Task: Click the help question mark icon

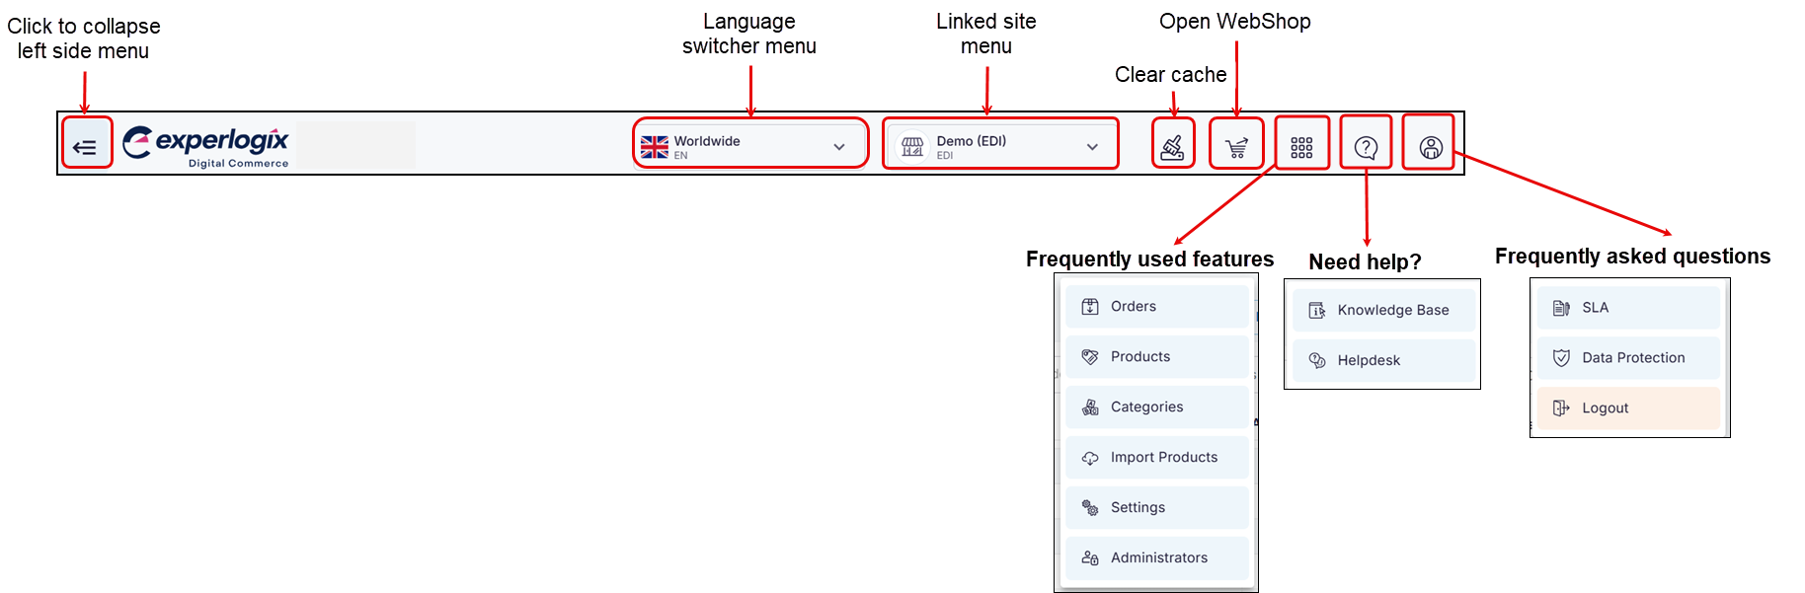Action: coord(1366,148)
